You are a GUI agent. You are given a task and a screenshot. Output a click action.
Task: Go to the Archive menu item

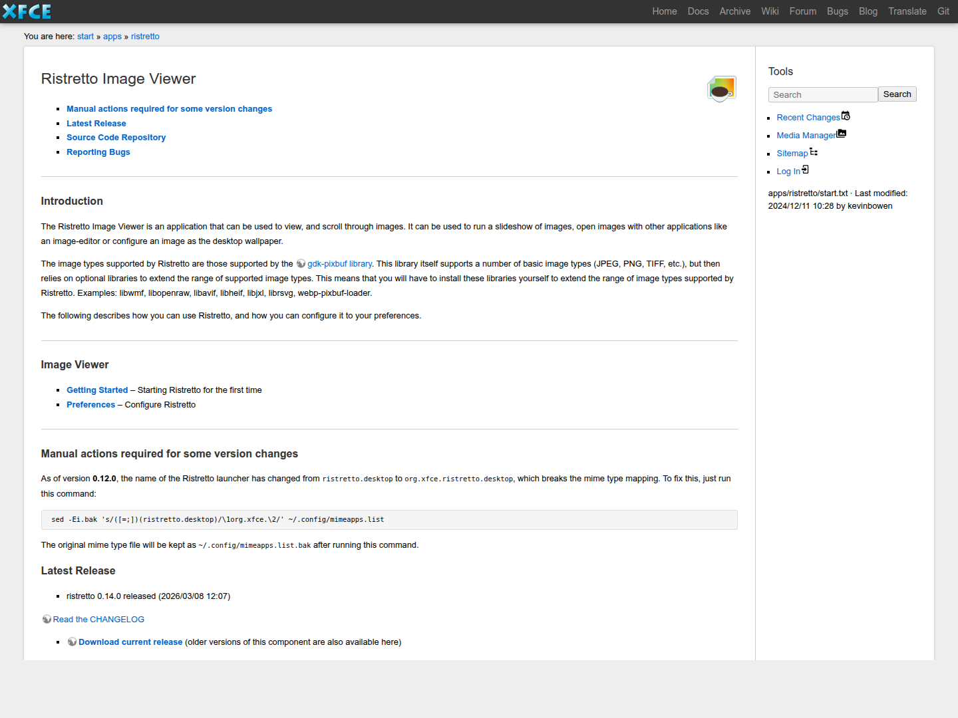tap(735, 11)
